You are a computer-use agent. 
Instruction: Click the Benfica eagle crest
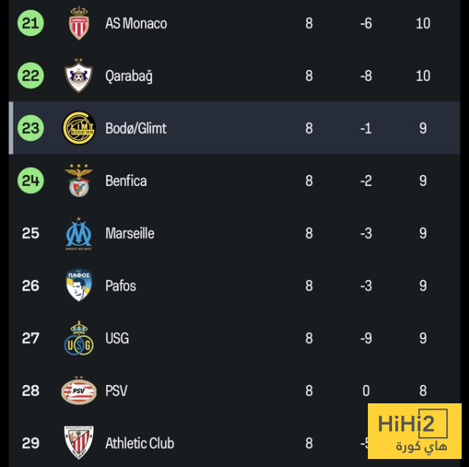(78, 181)
